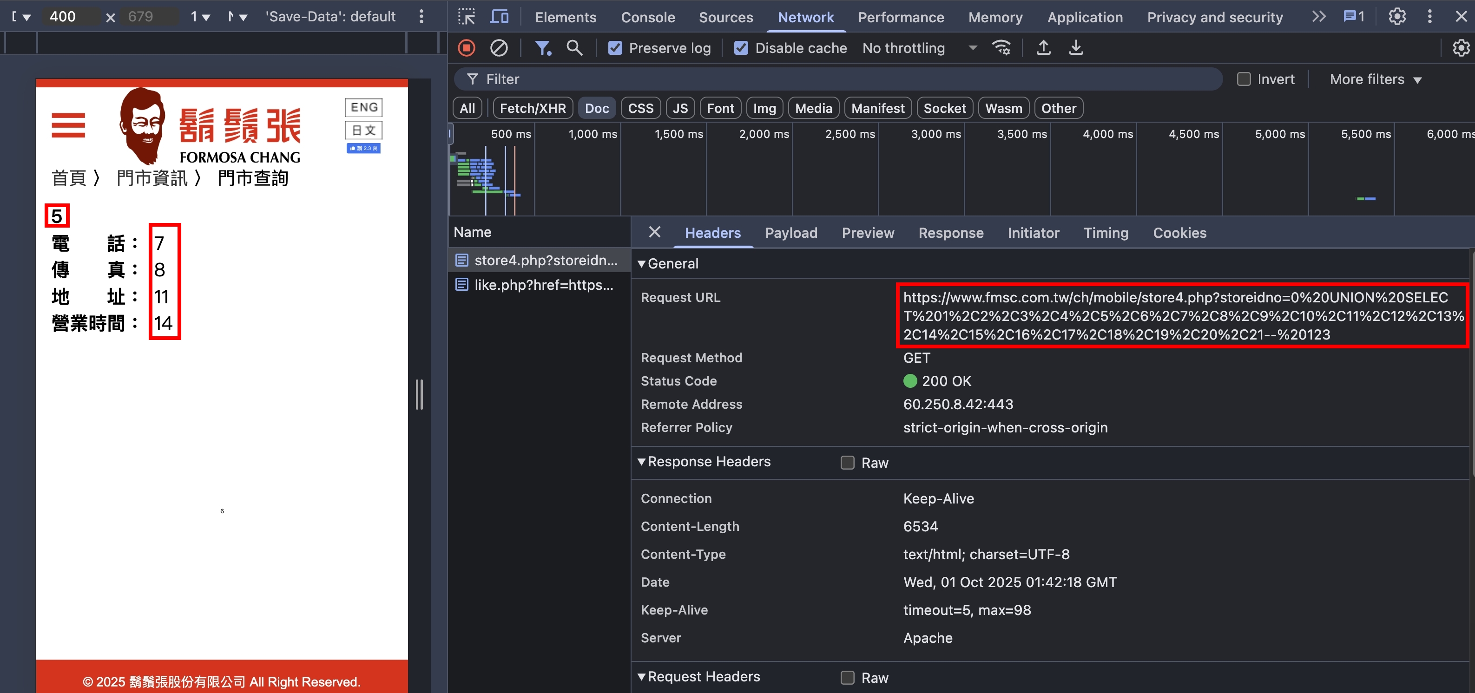The image size is (1475, 693).
Task: Select the CSS type filter
Action: (x=641, y=108)
